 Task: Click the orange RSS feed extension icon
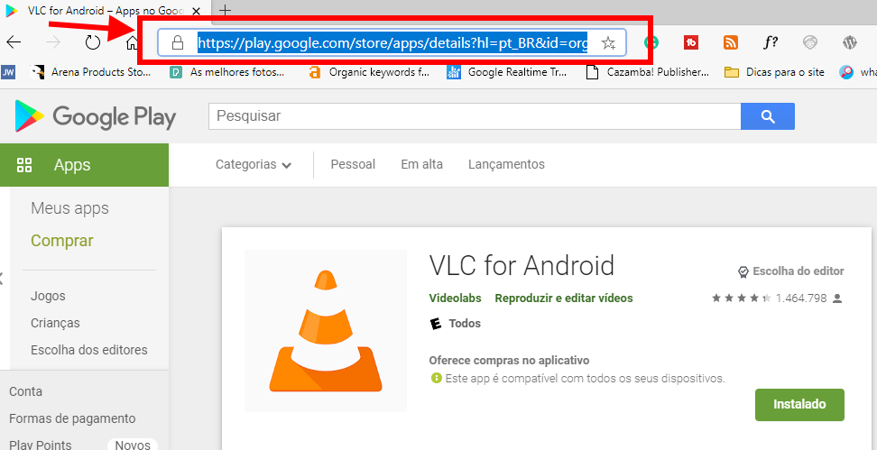click(731, 42)
